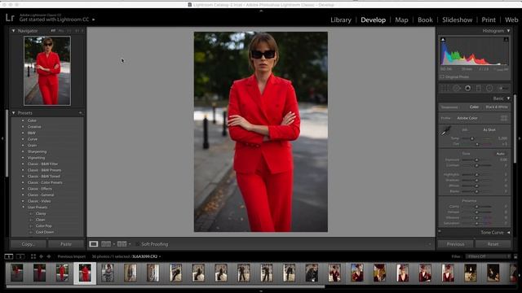Expand the Vignetting preset group
This screenshot has width=522, height=293.
pos(23,158)
